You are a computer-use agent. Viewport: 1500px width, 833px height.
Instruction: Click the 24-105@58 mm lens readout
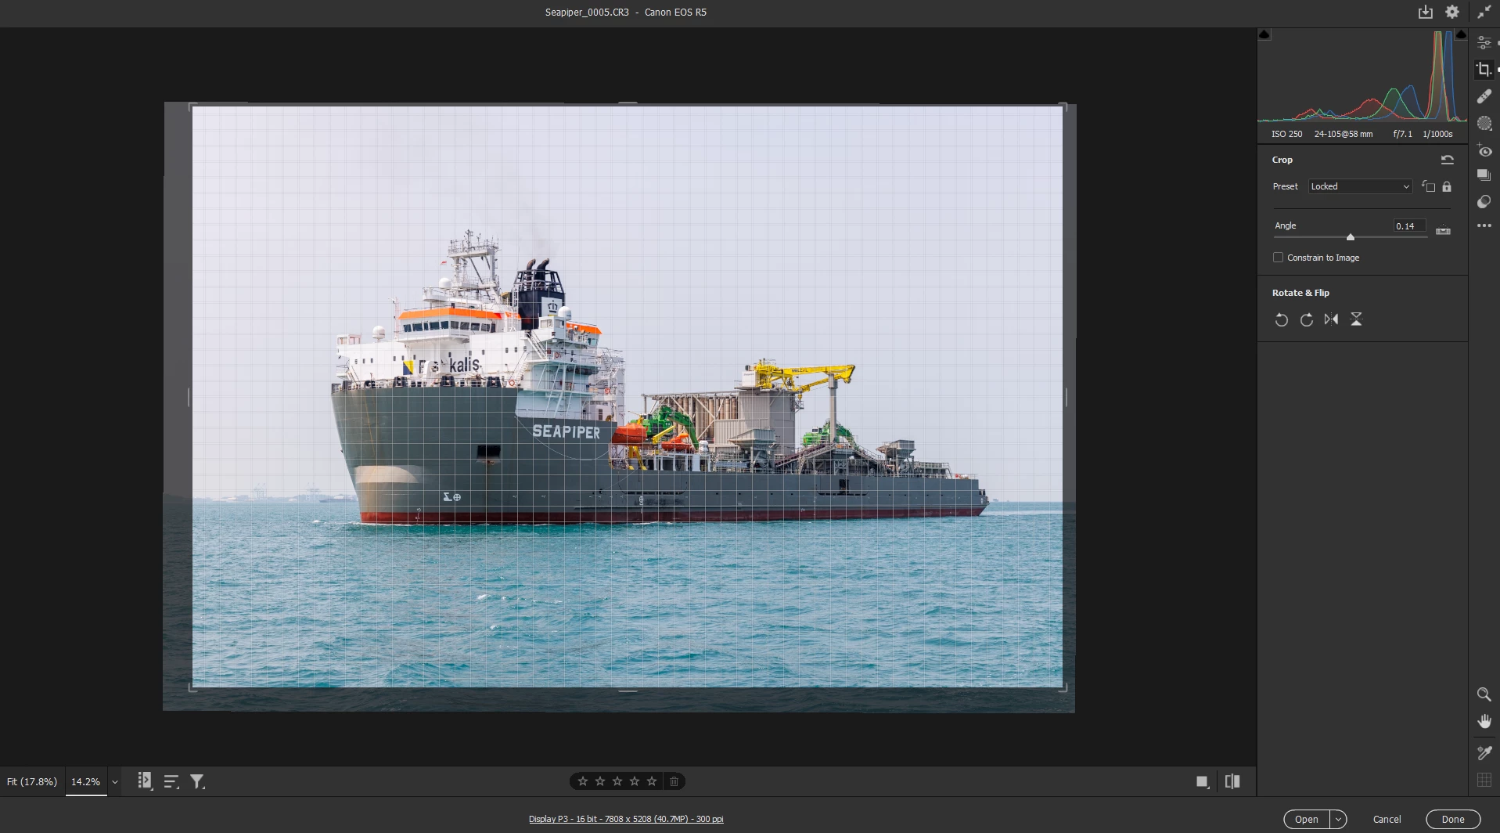1344,134
